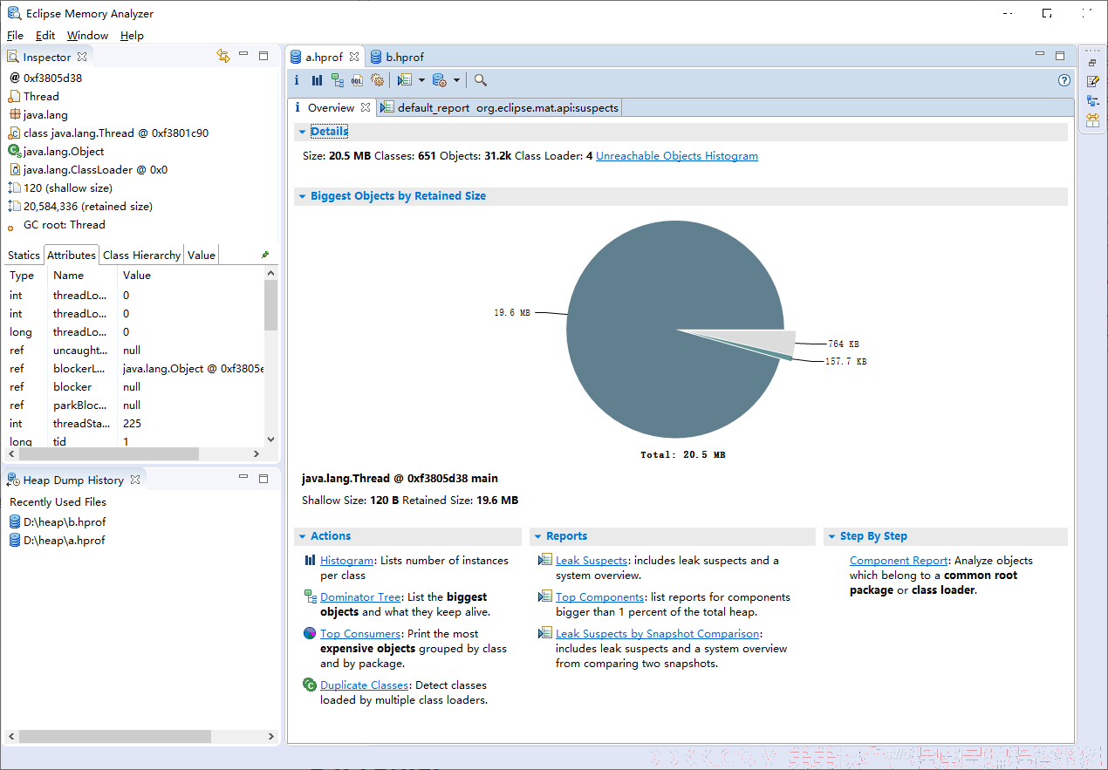The width and height of the screenshot is (1108, 770).
Task: Collapse Biggest Objects by Retained Size section
Action: point(302,196)
